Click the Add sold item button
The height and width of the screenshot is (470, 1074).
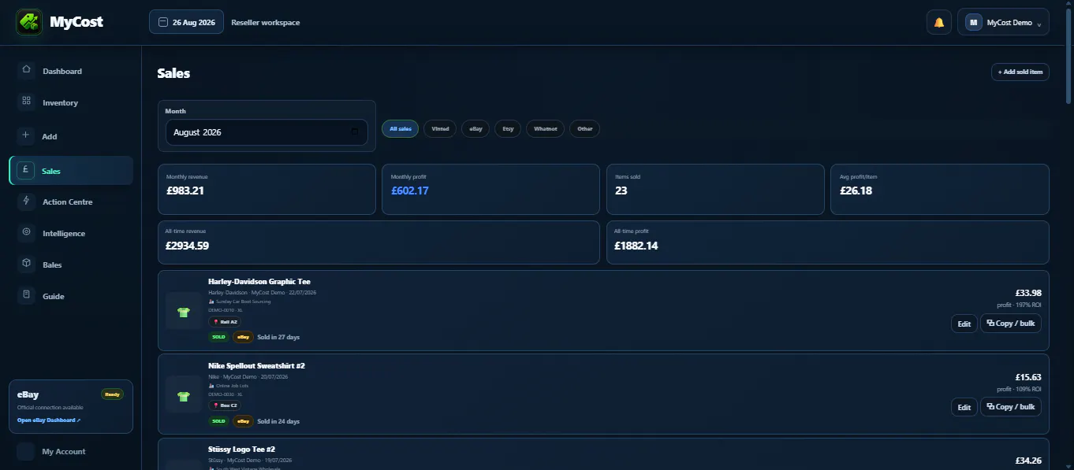[x=1020, y=72]
